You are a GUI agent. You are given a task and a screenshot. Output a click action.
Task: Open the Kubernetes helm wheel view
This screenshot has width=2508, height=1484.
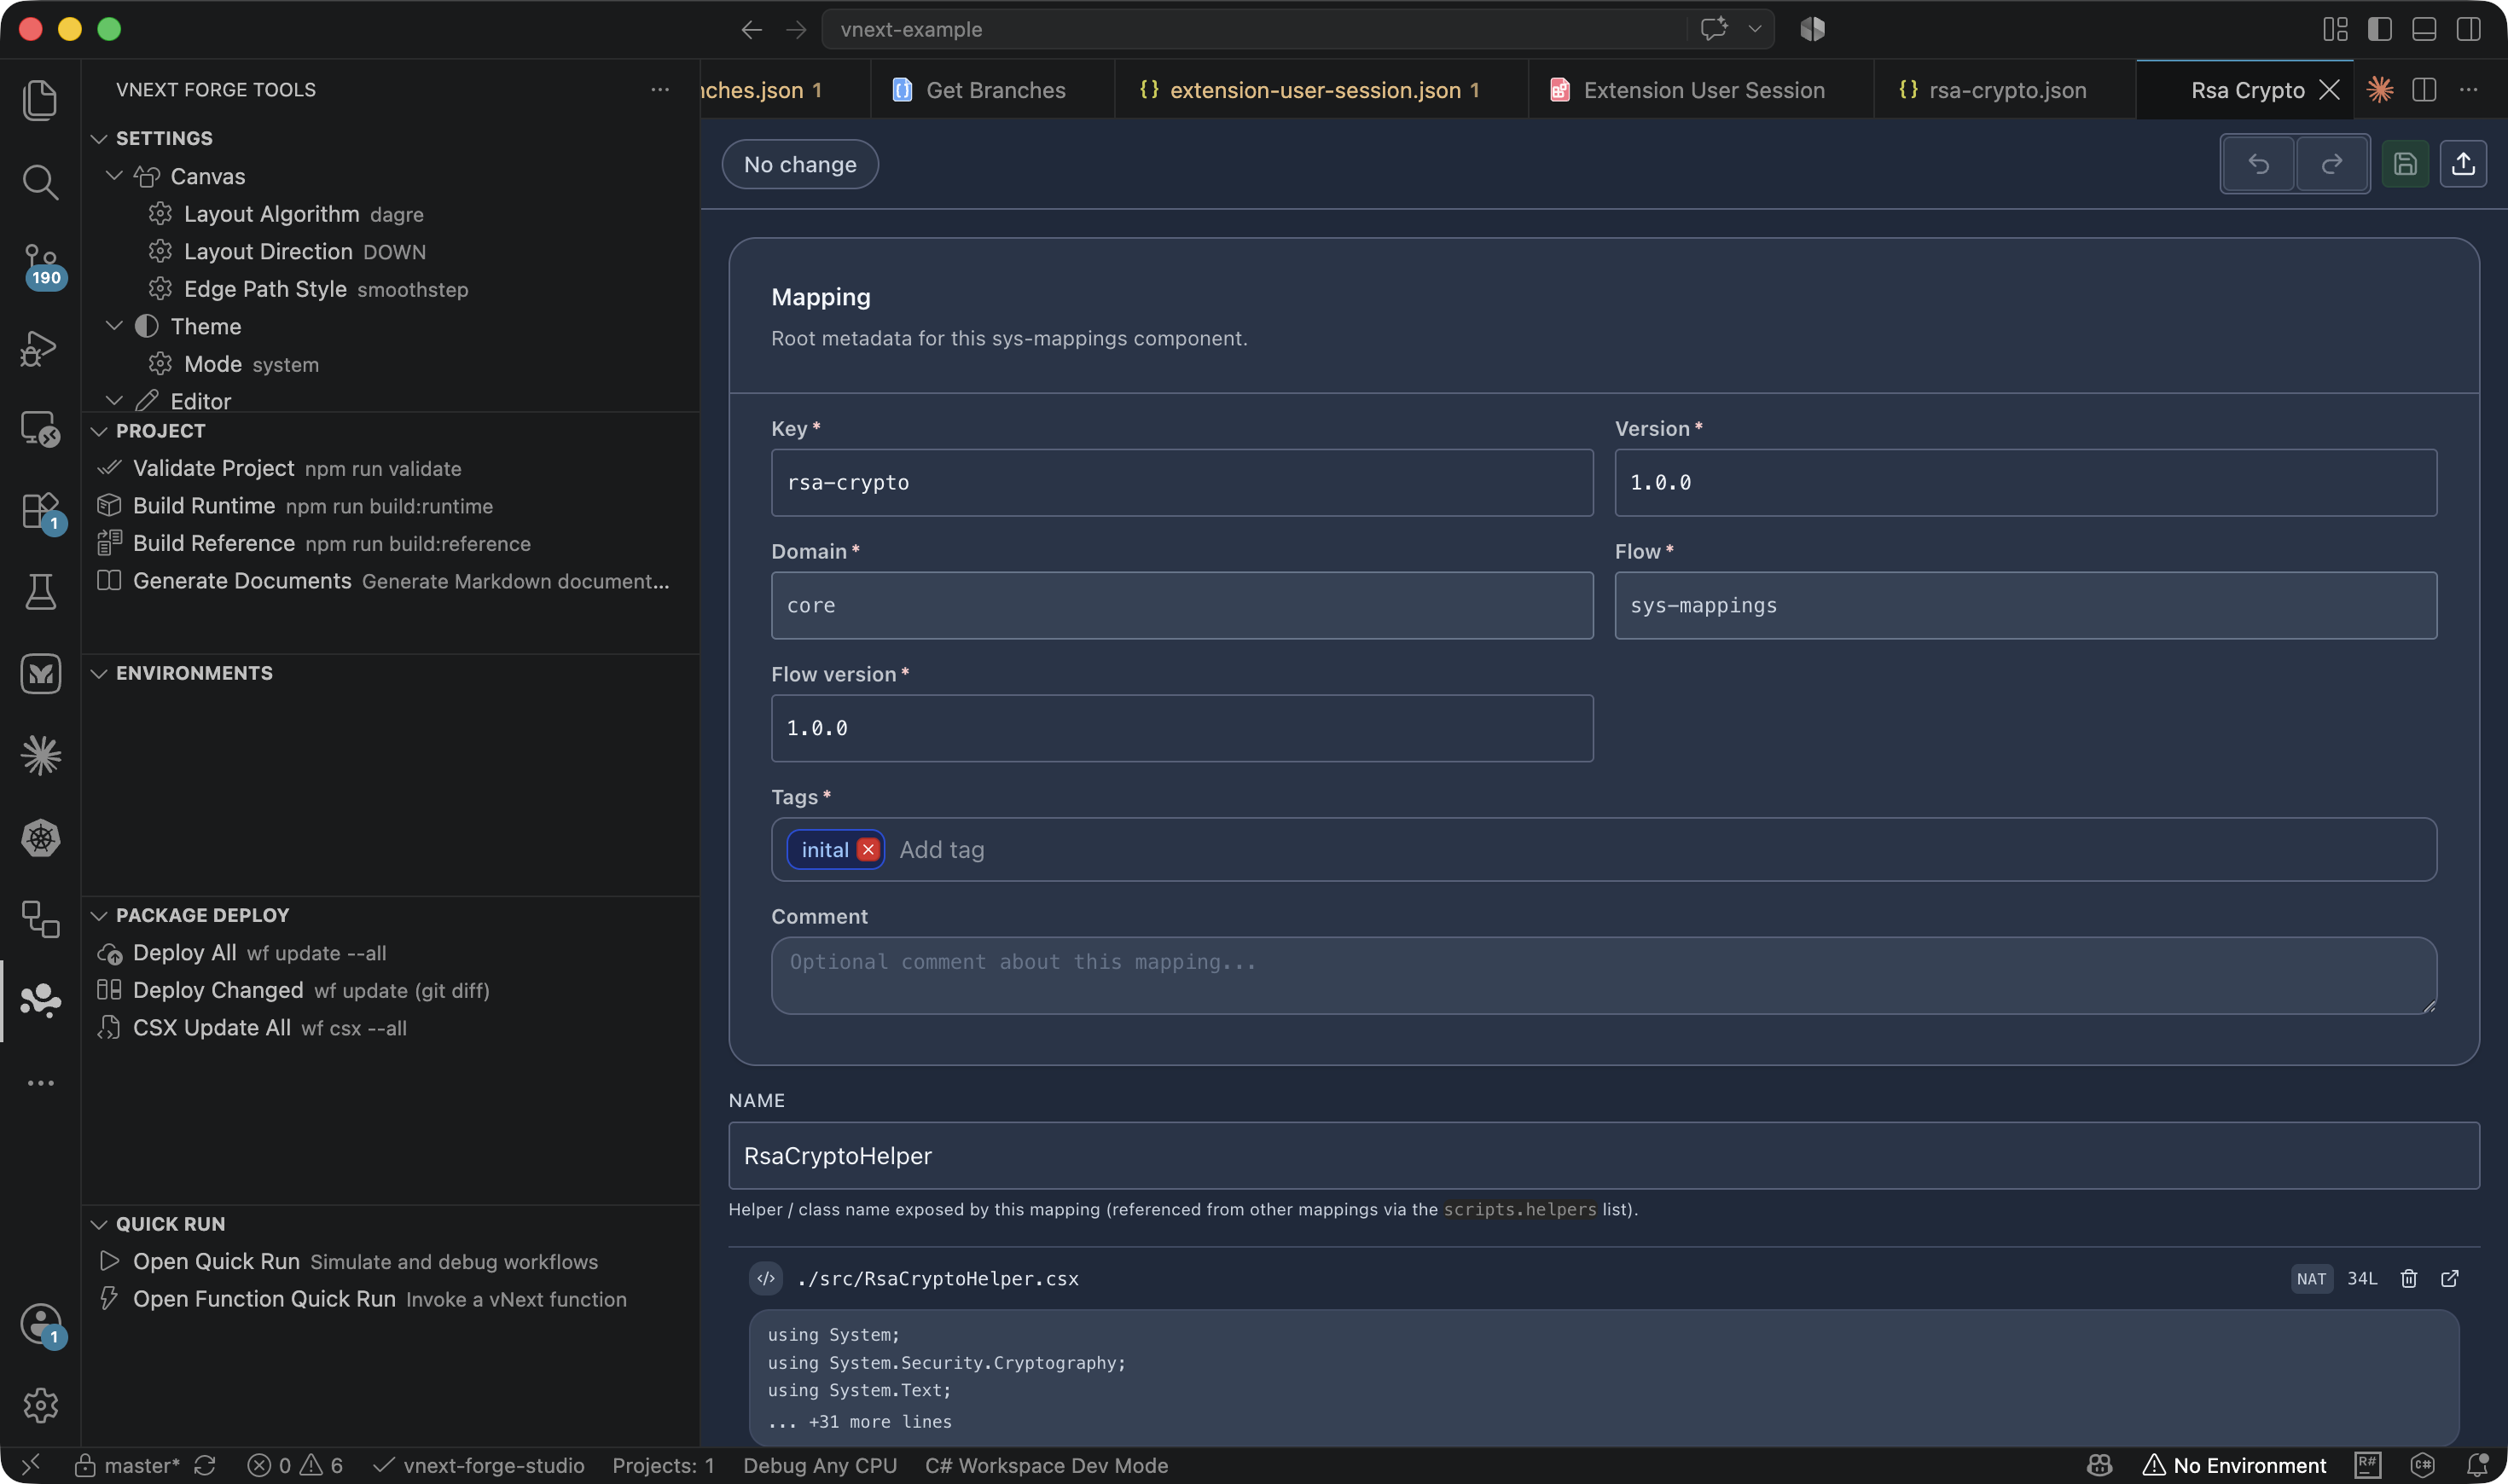pyautogui.click(x=40, y=838)
